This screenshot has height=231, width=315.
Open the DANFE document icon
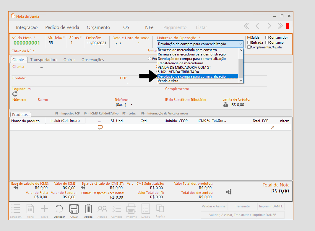pos(146,209)
